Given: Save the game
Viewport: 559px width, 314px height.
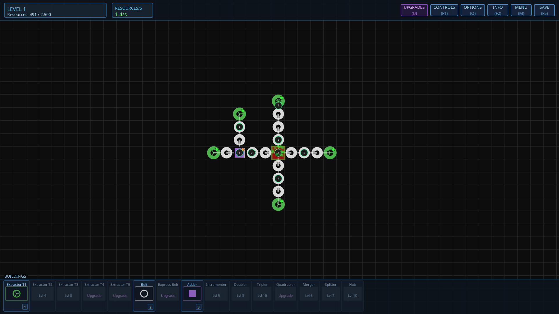Looking at the screenshot, I should (544, 10).
